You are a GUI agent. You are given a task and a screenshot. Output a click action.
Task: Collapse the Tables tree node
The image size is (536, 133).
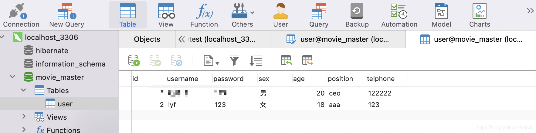tap(23, 90)
